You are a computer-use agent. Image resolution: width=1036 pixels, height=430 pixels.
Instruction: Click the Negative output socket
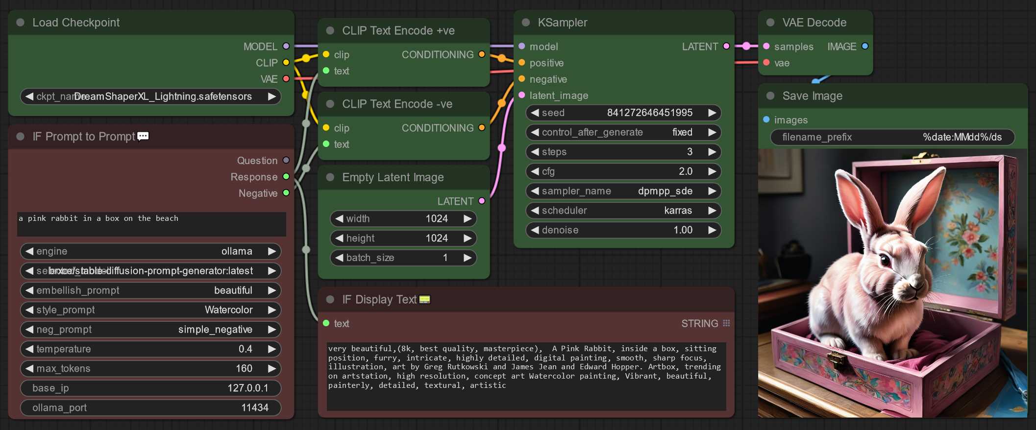point(286,193)
